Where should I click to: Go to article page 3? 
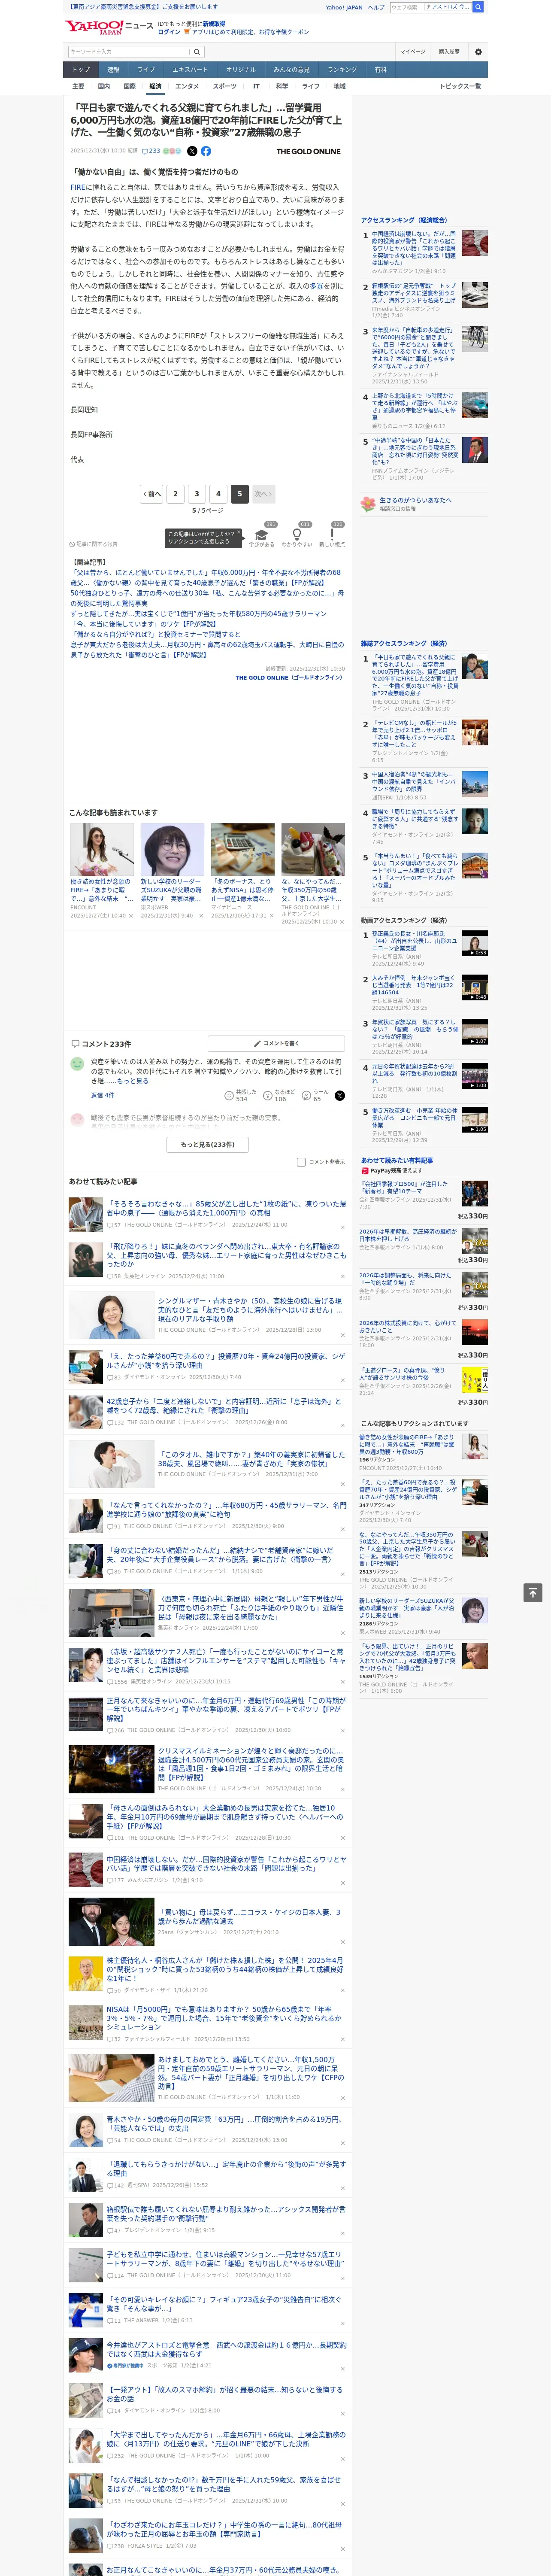[x=197, y=494]
